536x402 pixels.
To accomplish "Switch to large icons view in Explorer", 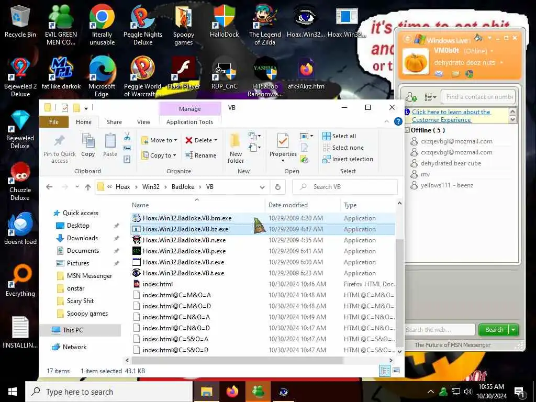I will [x=397, y=371].
